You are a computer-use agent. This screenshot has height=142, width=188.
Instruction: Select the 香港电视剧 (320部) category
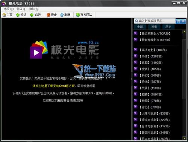(155, 120)
